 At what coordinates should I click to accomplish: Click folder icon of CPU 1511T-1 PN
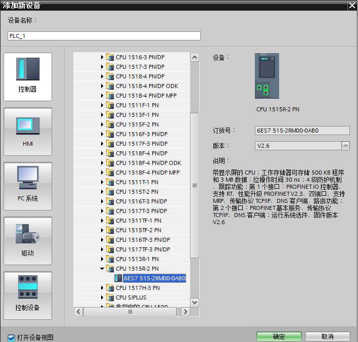[x=110, y=182]
